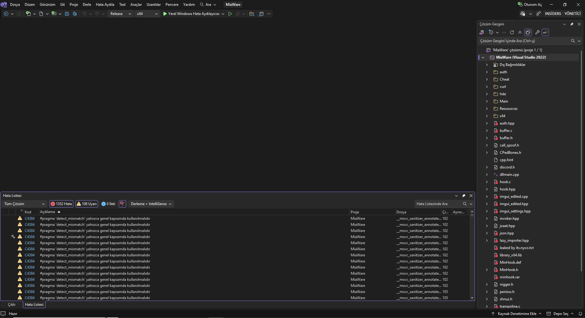This screenshot has height=318, width=585.
Task: Open the Derle menu
Action: click(x=87, y=5)
